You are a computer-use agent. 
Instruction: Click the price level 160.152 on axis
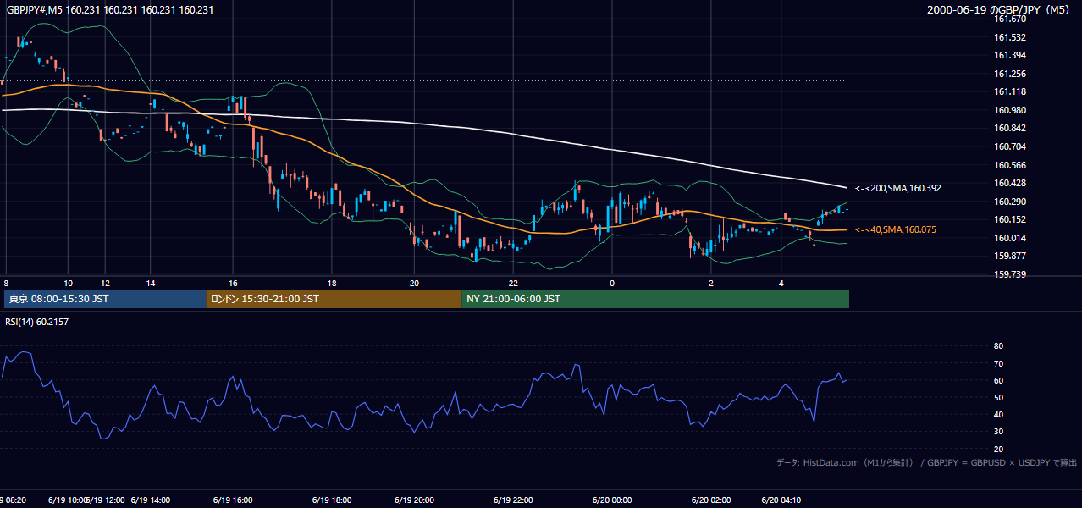(x=1010, y=219)
